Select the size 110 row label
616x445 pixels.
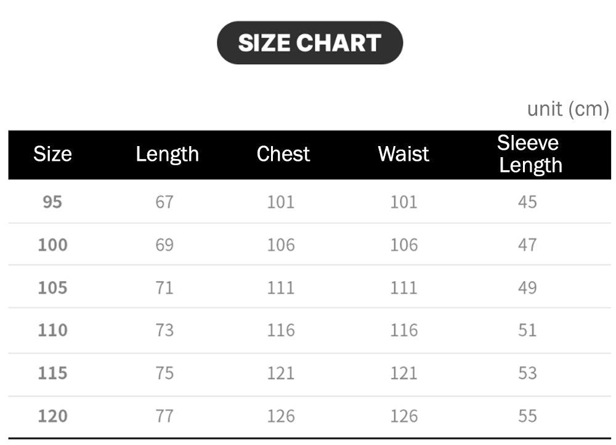(x=52, y=330)
